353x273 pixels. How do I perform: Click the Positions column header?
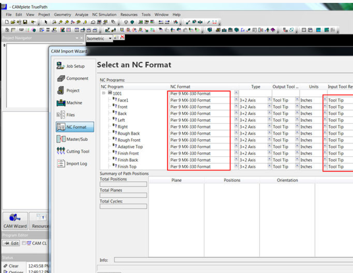[x=232, y=180]
